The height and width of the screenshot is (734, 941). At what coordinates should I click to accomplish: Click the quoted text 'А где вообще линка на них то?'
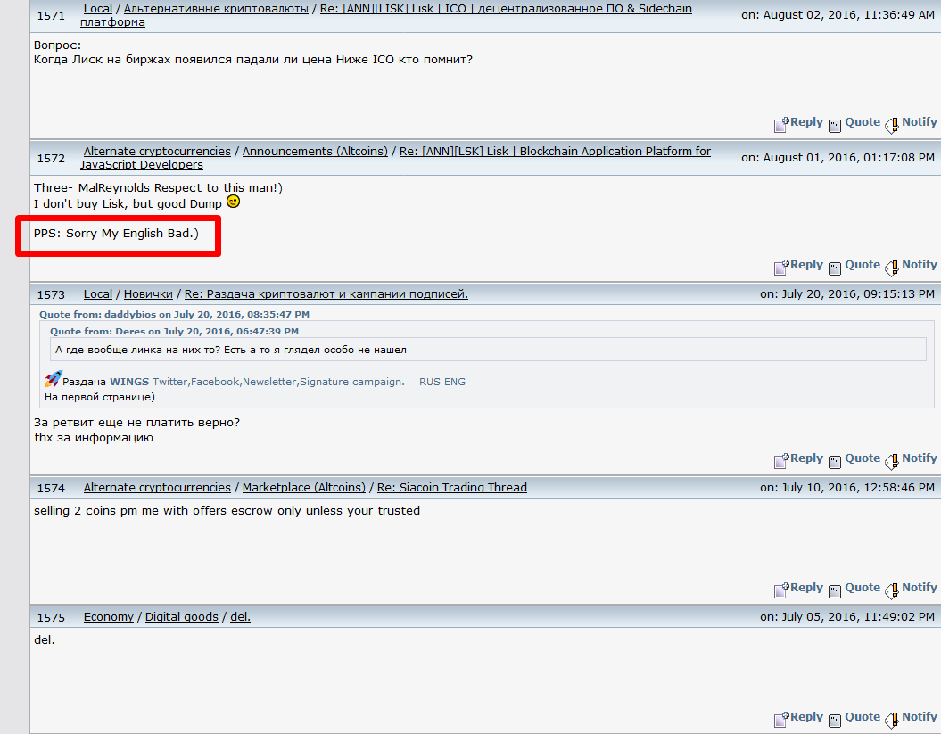coord(137,350)
